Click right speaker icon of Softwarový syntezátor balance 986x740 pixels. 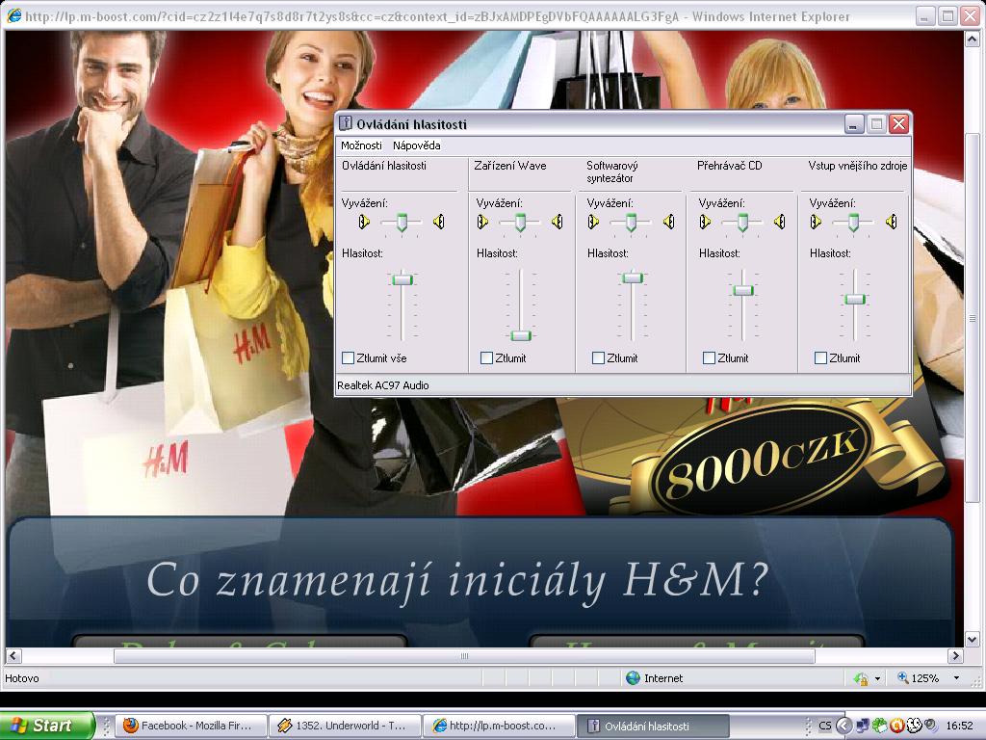pos(669,222)
